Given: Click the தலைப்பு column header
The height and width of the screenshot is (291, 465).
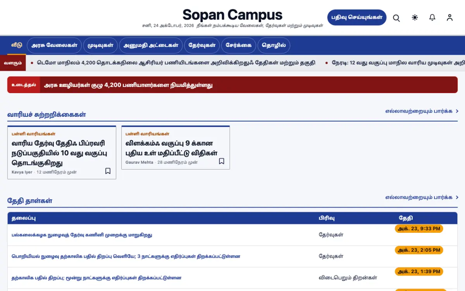Looking at the screenshot, I should pos(24,218).
